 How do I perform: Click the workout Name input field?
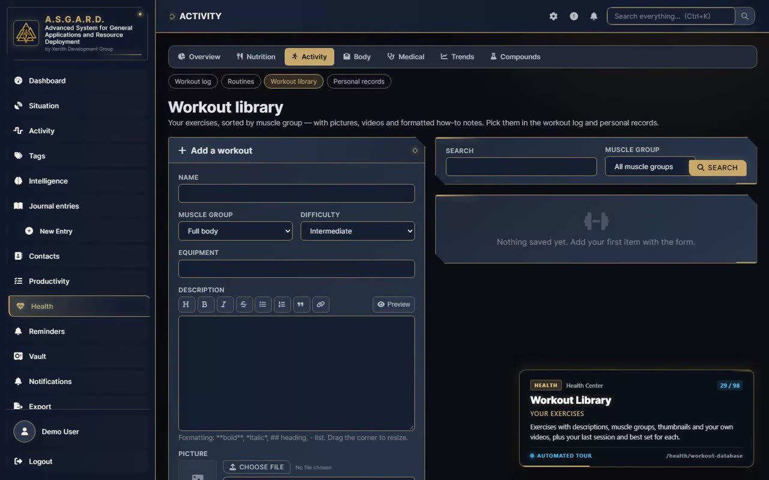coord(296,193)
